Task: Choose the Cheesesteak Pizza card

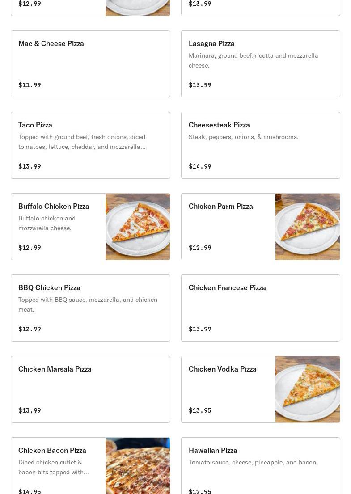Action: [261, 145]
